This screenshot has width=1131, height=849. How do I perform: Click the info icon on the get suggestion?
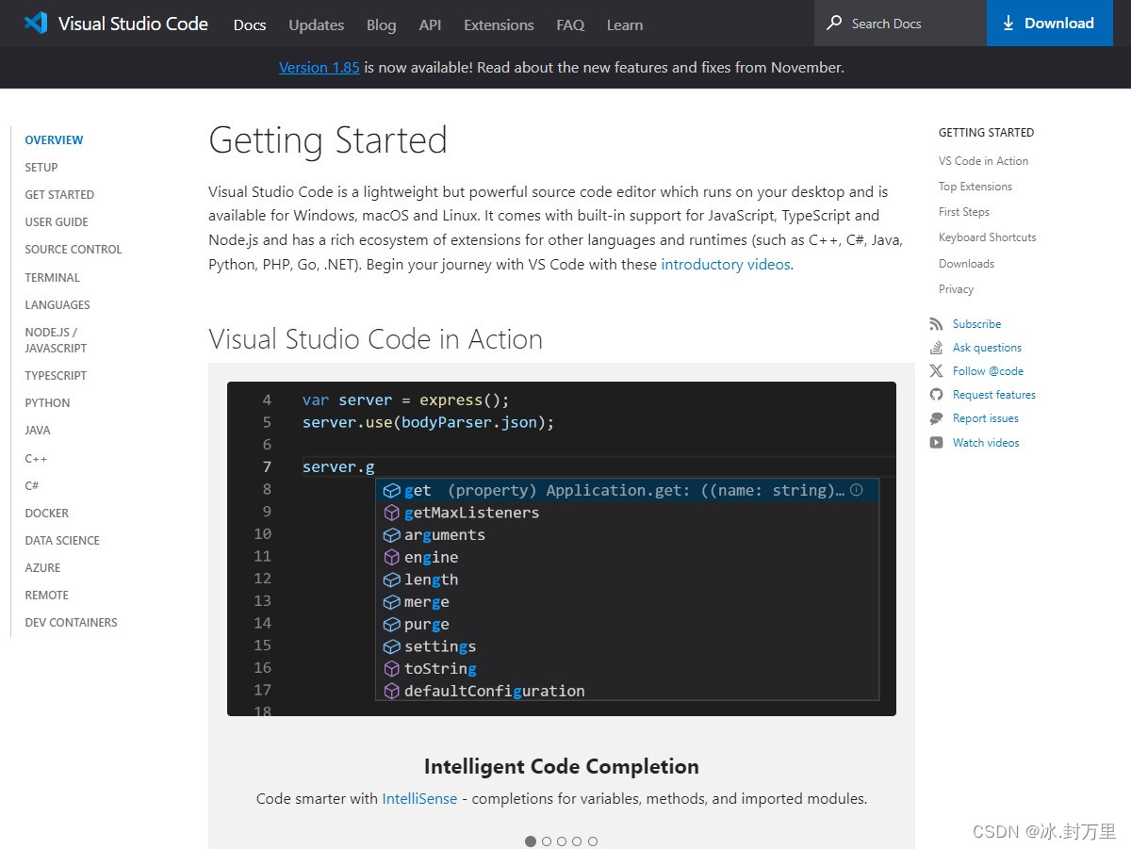coord(857,490)
